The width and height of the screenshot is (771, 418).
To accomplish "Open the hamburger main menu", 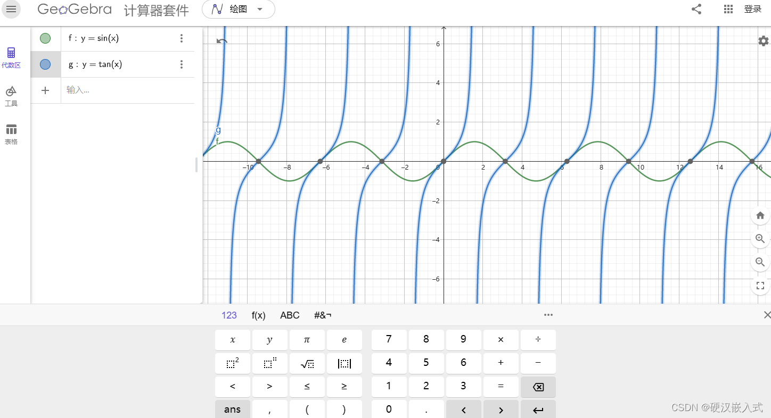I will click(11, 10).
